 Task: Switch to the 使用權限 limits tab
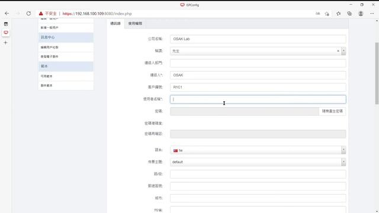pos(135,24)
